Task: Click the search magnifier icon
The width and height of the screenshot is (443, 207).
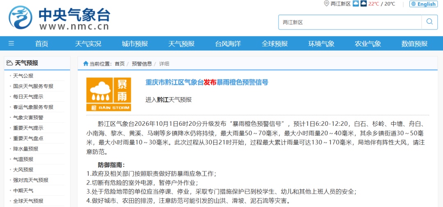Action: [429, 22]
